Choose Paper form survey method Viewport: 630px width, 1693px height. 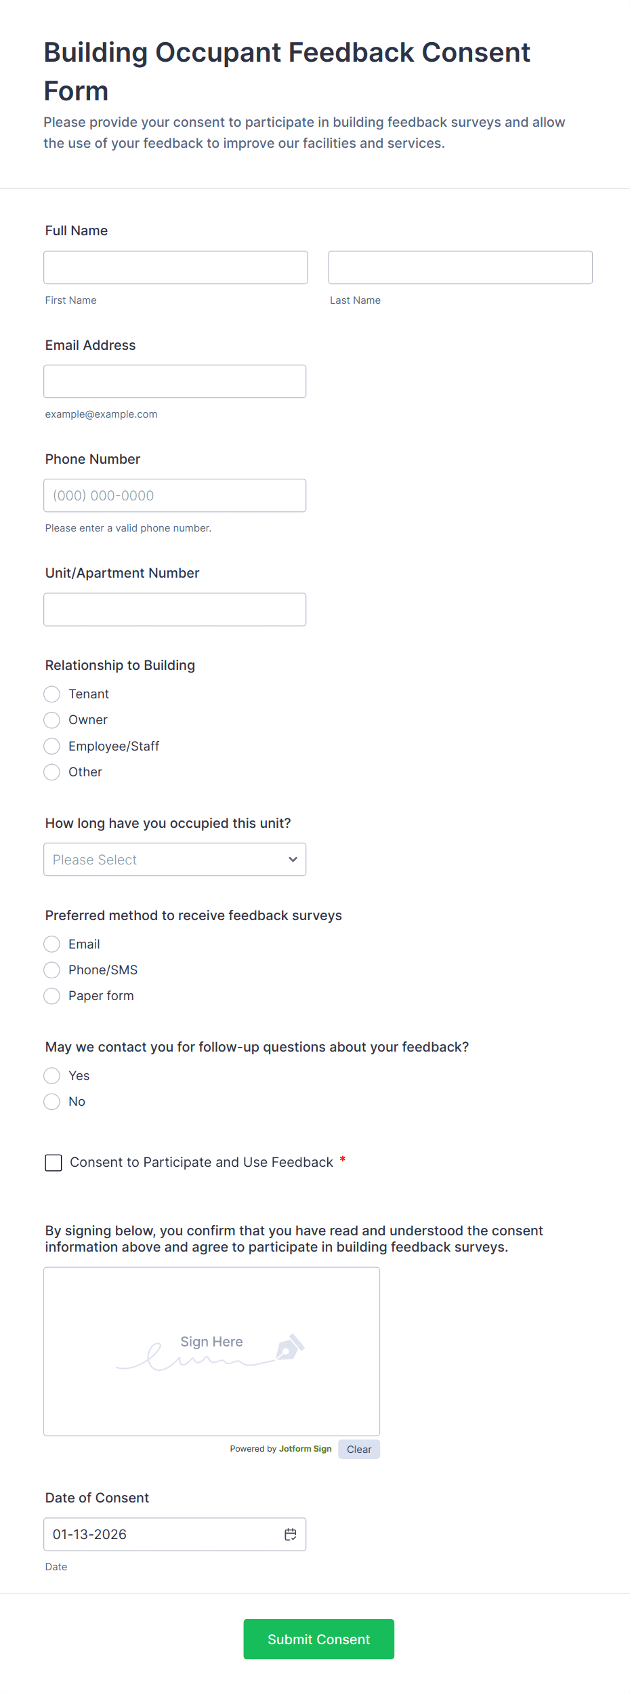(51, 995)
